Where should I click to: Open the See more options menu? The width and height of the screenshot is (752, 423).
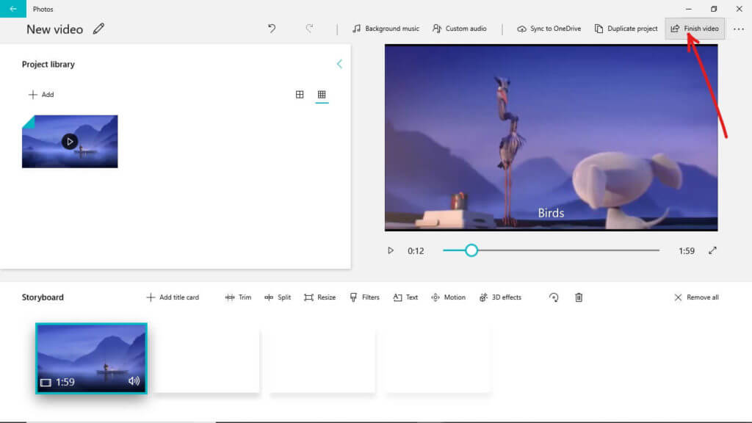pyautogui.click(x=738, y=29)
